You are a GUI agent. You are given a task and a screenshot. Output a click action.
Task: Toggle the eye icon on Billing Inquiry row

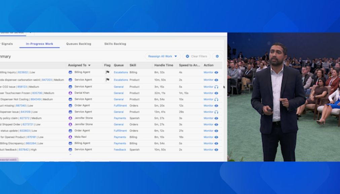(x=216, y=72)
